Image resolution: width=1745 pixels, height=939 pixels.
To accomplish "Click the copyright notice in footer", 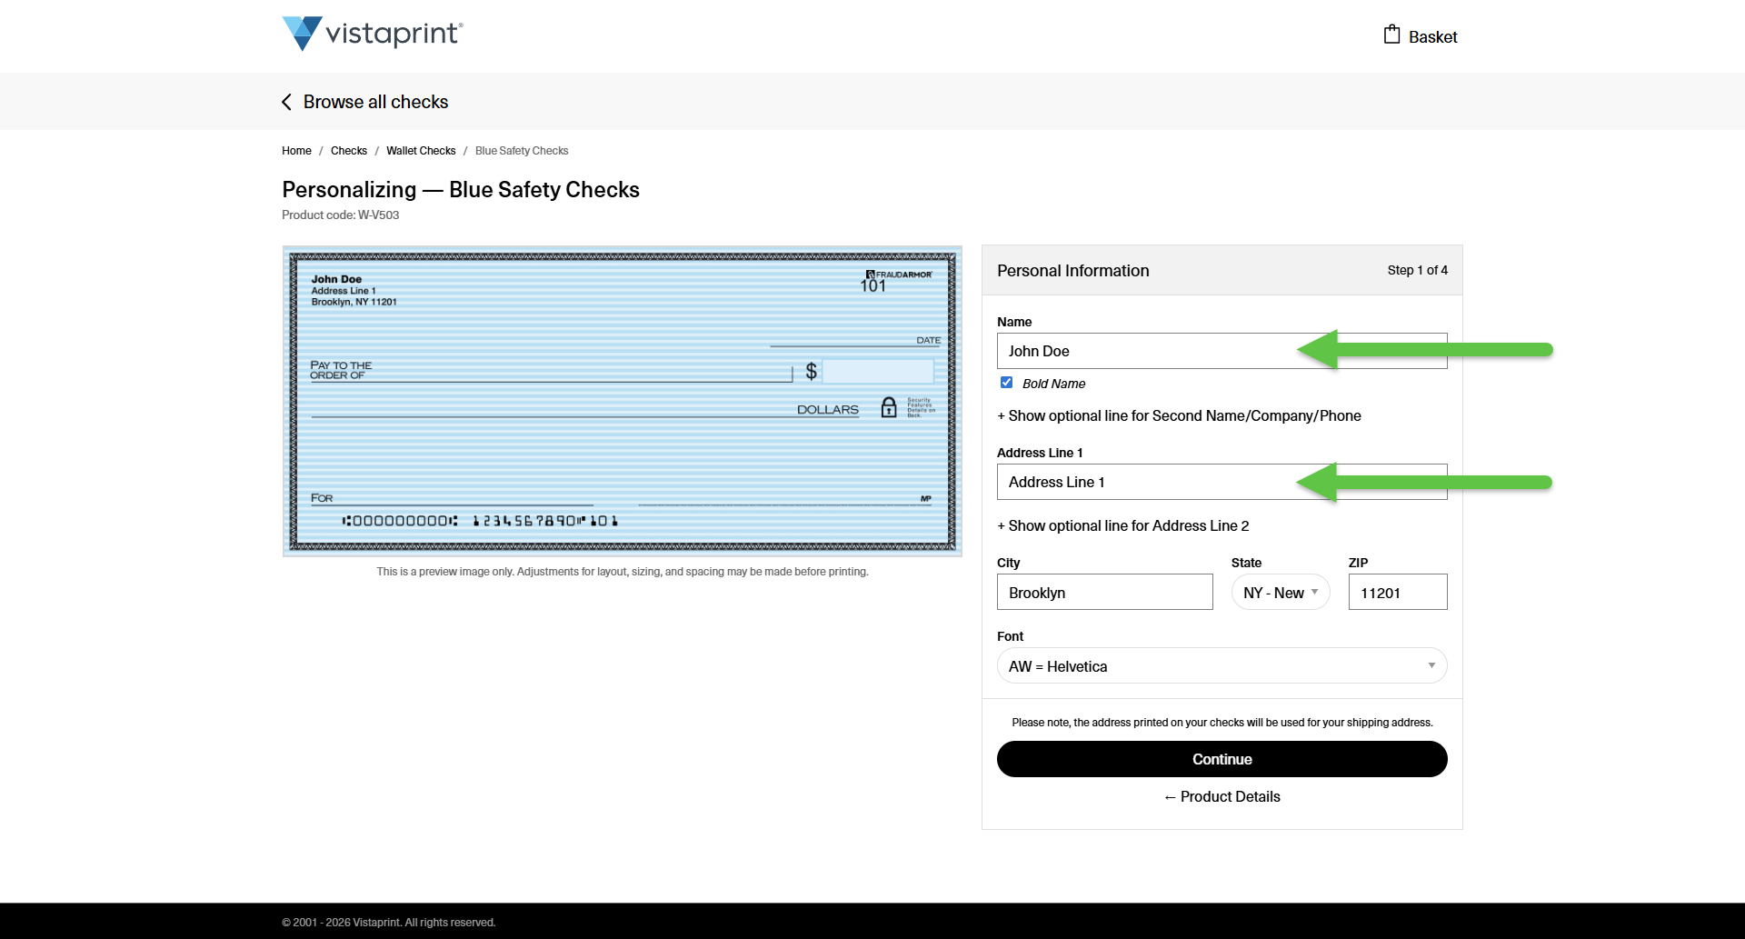I will coord(388,923).
